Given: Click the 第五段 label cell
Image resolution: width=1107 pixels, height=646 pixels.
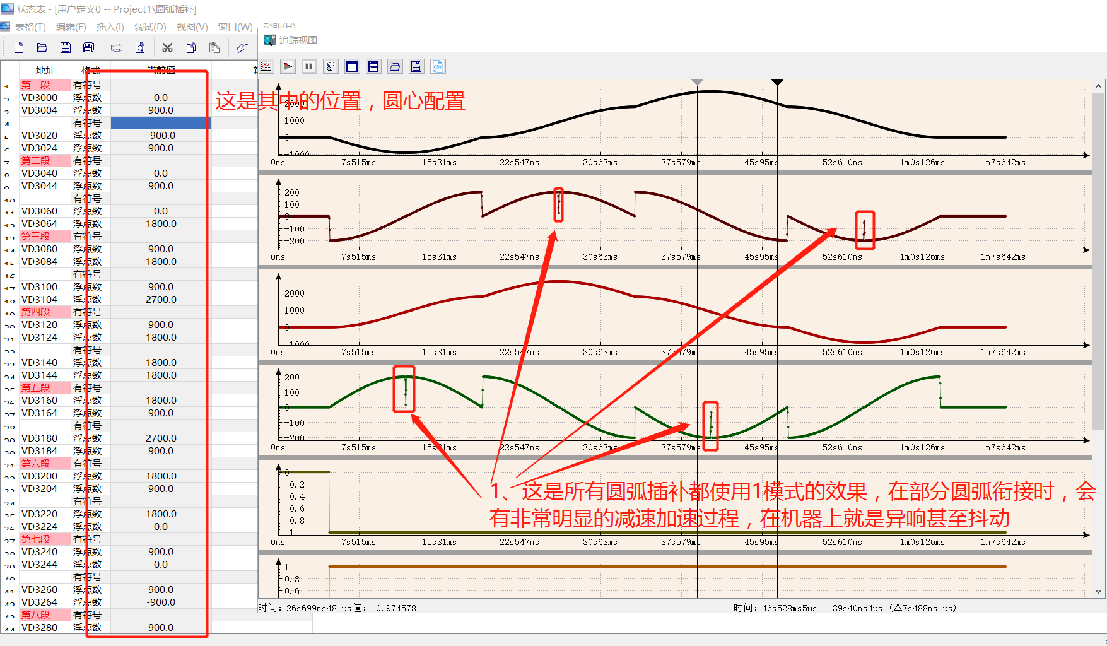Looking at the screenshot, I should pyautogui.click(x=45, y=387).
